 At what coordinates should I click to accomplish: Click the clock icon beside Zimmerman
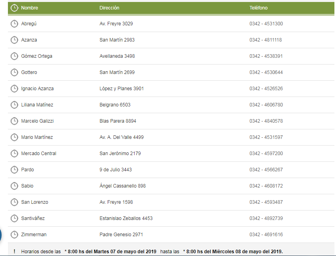click(14, 235)
